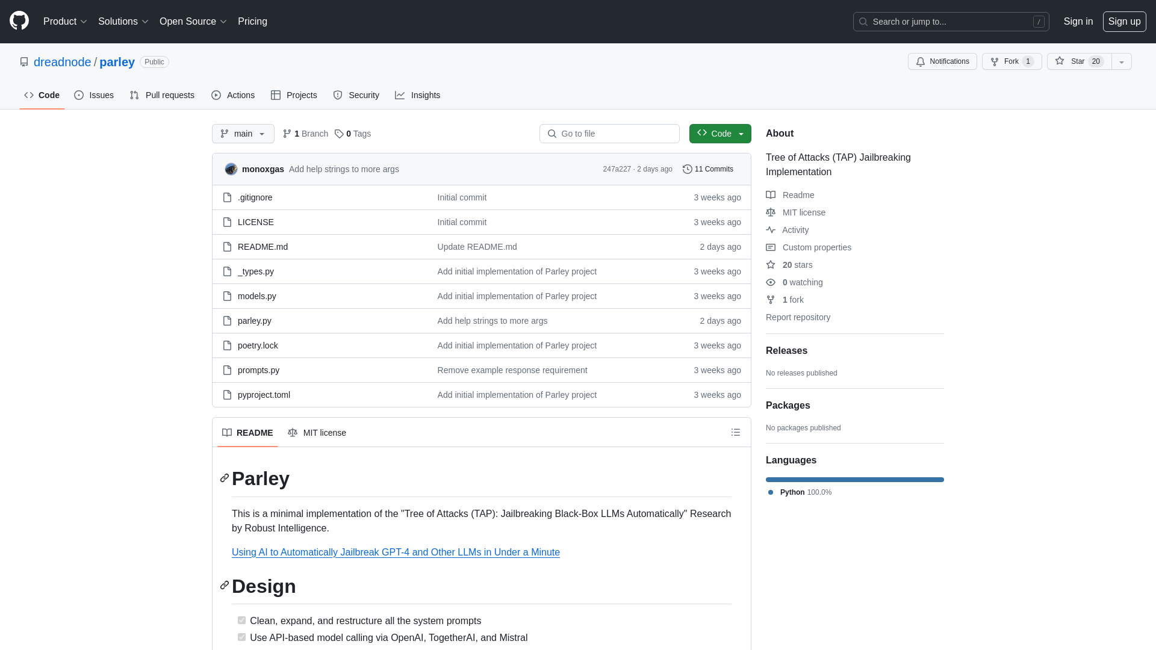Viewport: 1156px width, 650px height.
Task: Open the _types.py file
Action: click(x=256, y=271)
